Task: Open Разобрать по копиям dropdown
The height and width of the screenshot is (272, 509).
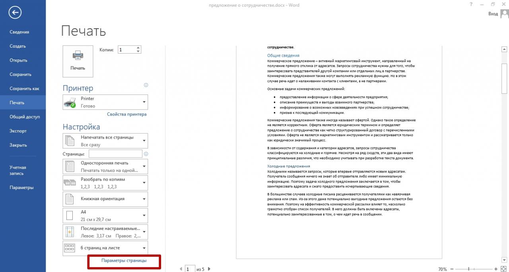Action: point(105,183)
